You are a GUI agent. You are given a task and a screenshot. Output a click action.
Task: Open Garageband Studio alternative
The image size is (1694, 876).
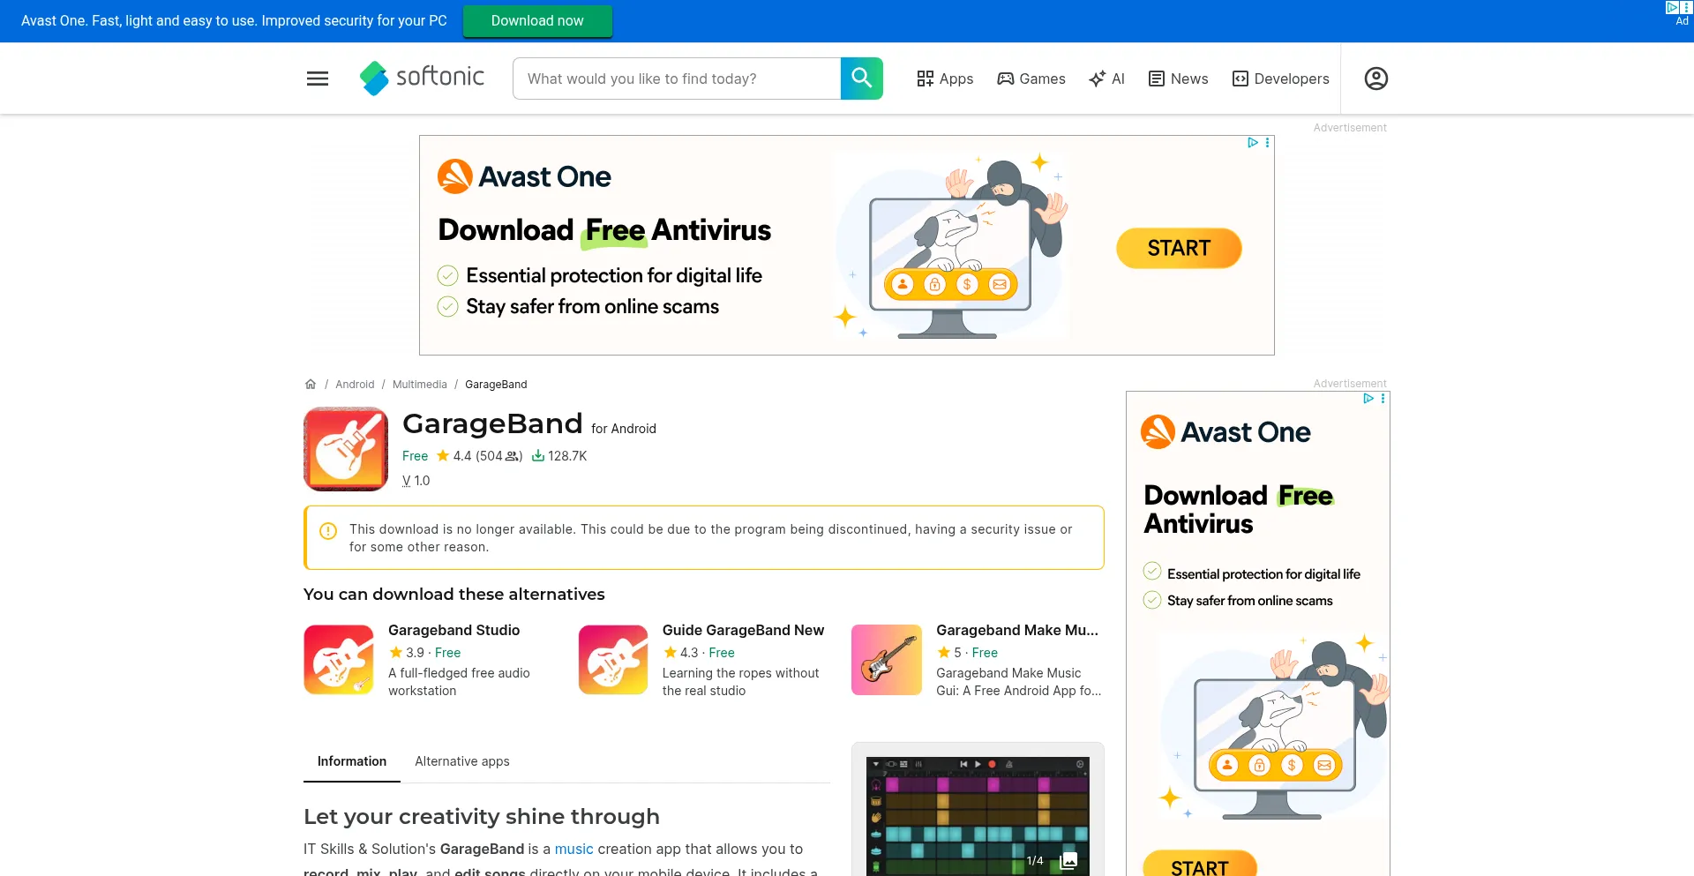453,630
